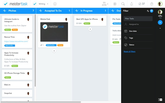This screenshot has width=165, height=103.
Task: Click the Done section pulse icon
Action: tap(113, 11)
